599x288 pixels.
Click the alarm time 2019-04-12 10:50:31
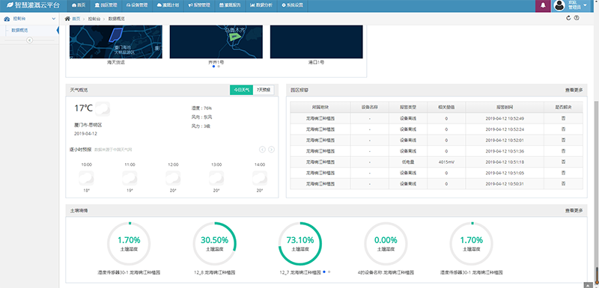tap(505, 184)
